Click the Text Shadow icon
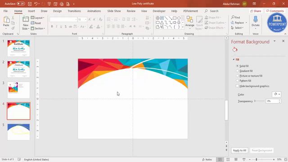Screen dimensions: 288x162 pos(66,27)
